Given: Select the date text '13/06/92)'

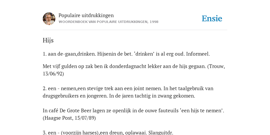Looking at the screenshot, I should pos(53,74).
